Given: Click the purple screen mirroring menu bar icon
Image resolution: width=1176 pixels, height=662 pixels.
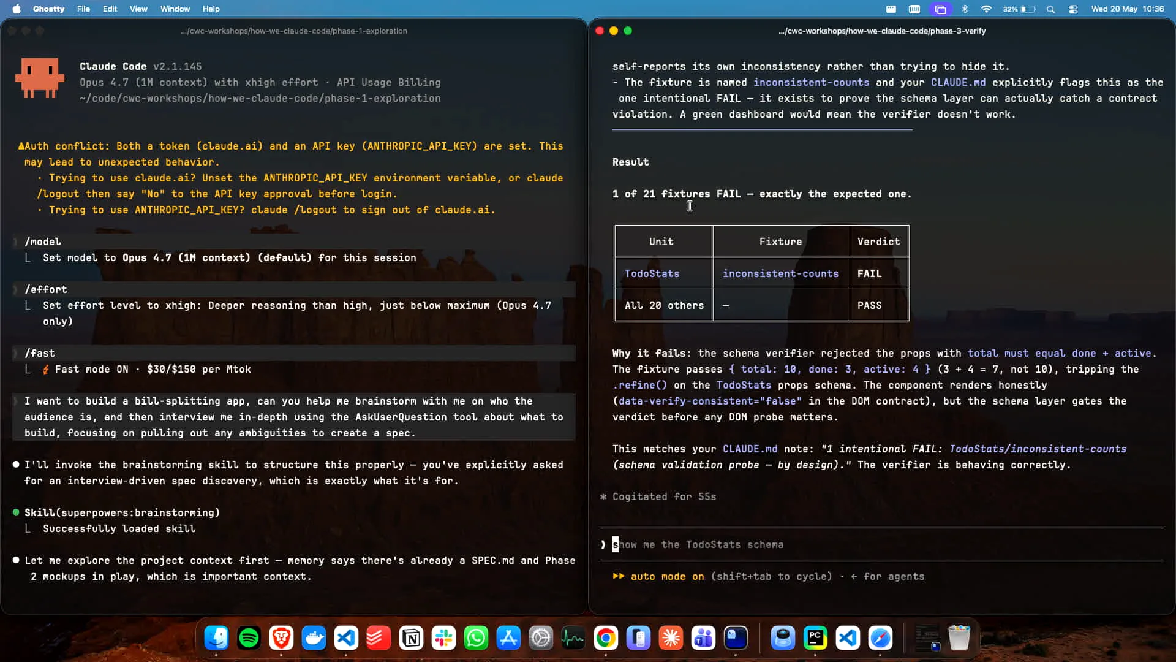Looking at the screenshot, I should tap(940, 9).
